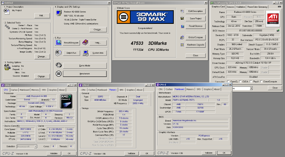285x157 pixels.
Task: Click Change button under Selected Tests
Action: tap(42, 56)
